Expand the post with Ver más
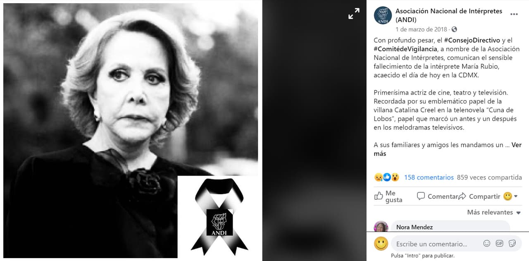 click(516, 145)
